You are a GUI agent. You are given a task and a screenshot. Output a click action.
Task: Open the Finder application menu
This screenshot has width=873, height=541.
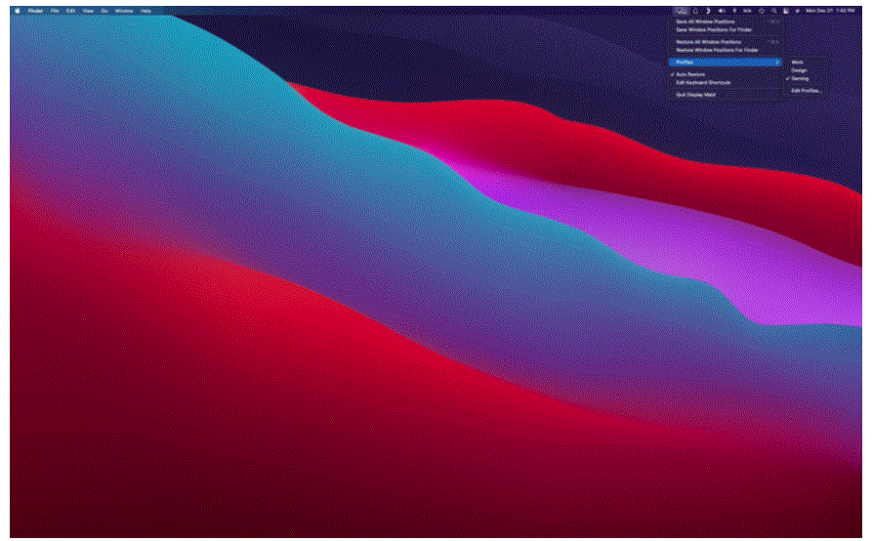[35, 11]
